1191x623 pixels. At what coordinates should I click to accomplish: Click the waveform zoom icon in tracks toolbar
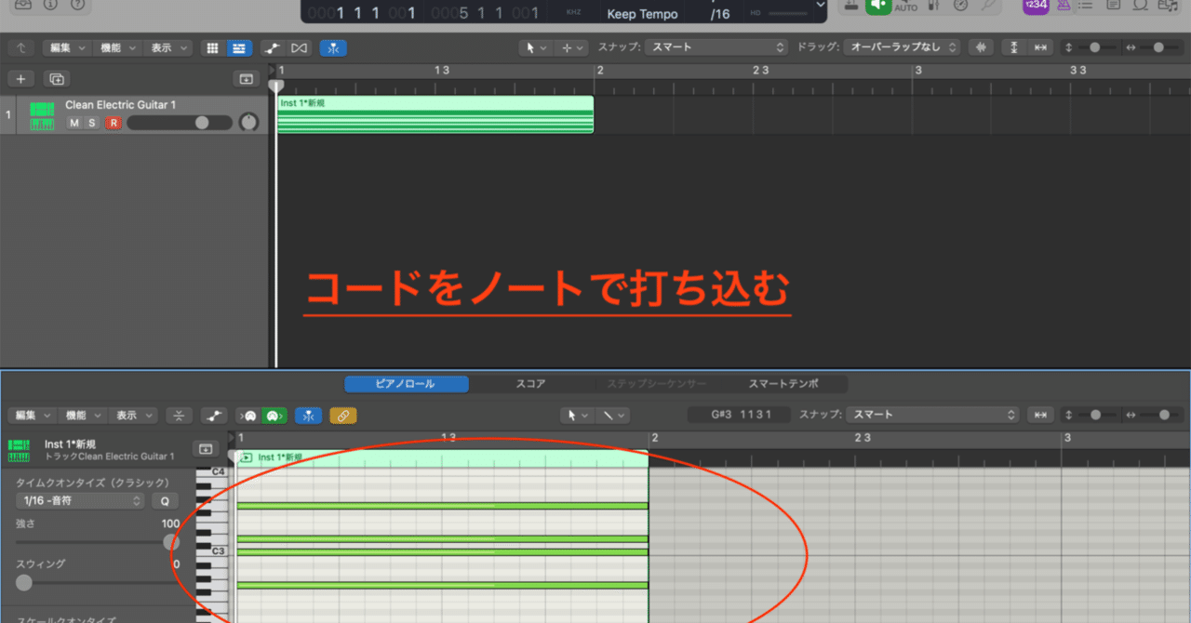[980, 47]
